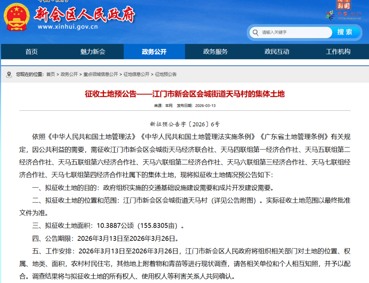Focus the keyword search input field
The image size is (369, 283).
tap(294, 32)
